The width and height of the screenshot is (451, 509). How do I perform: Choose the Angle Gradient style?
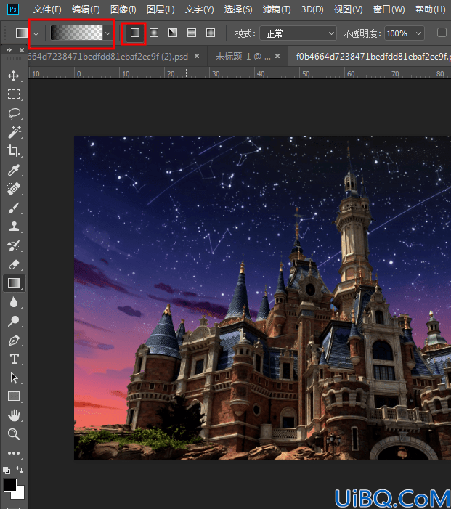point(173,33)
